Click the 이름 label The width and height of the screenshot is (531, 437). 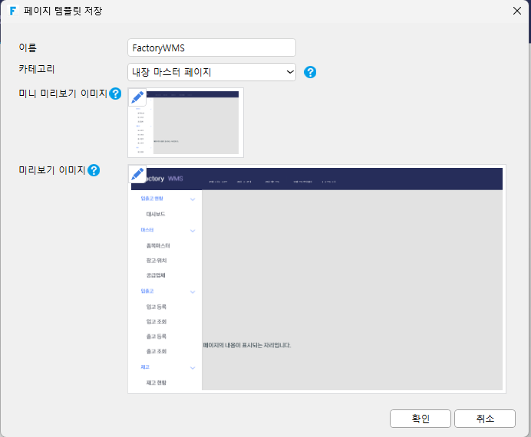pyautogui.click(x=28, y=48)
